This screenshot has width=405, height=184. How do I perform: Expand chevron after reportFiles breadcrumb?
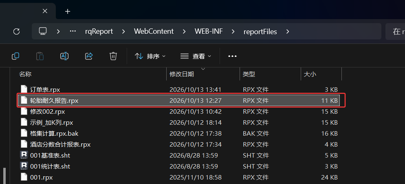[x=288, y=31]
